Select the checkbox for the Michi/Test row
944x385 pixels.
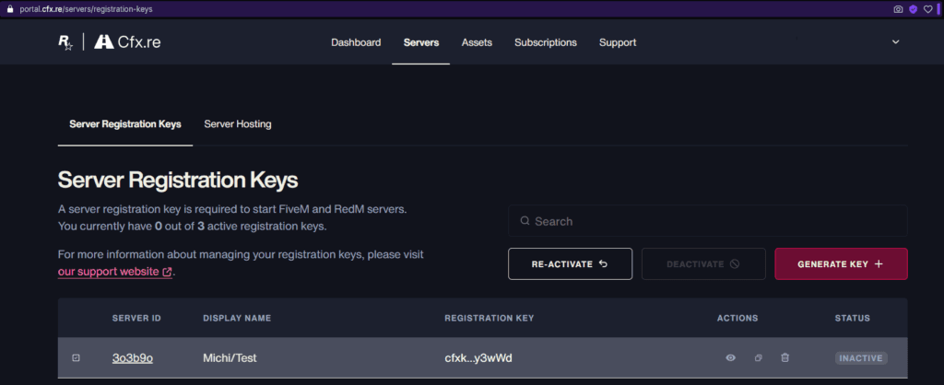pos(77,358)
